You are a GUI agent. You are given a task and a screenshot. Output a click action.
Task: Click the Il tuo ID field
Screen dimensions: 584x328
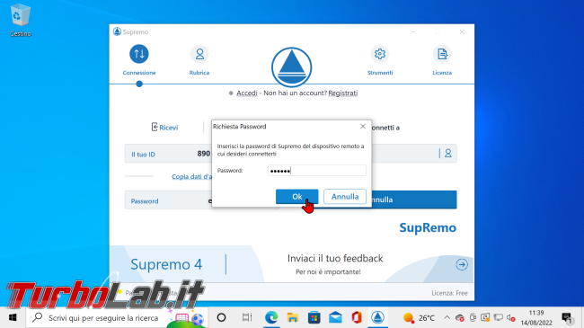click(x=168, y=154)
